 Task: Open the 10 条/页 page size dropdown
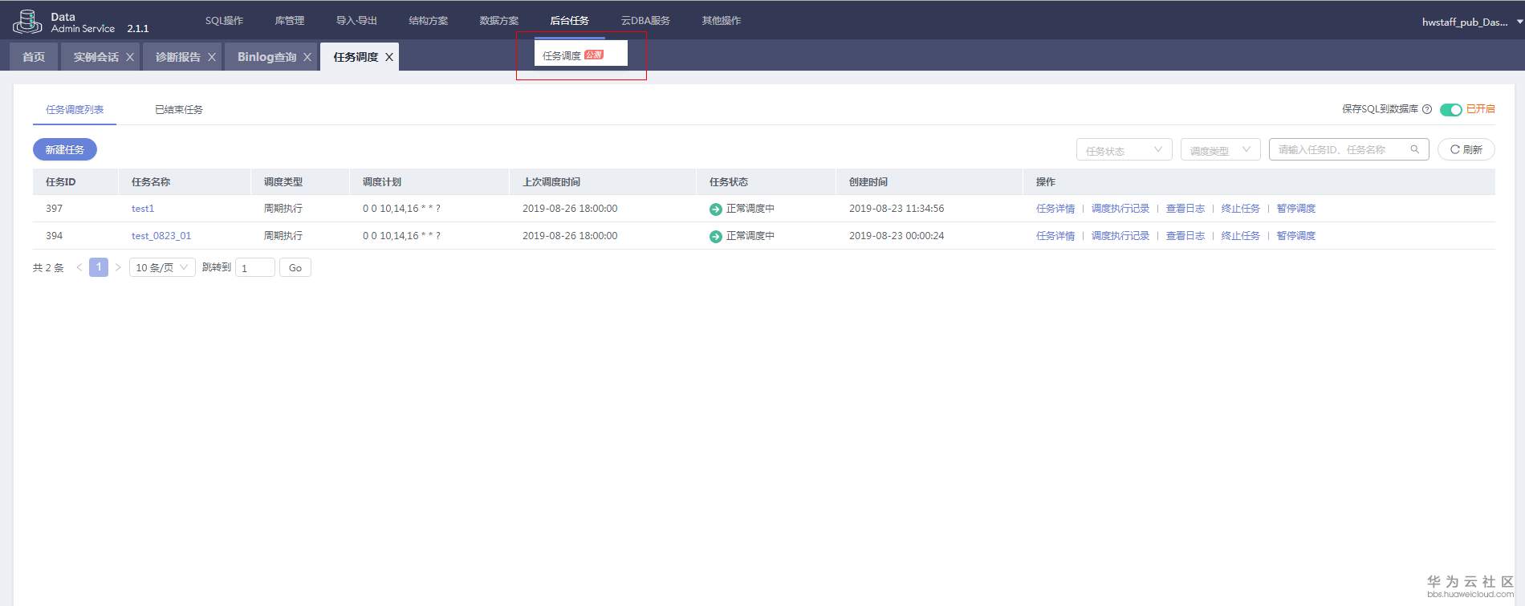(162, 267)
